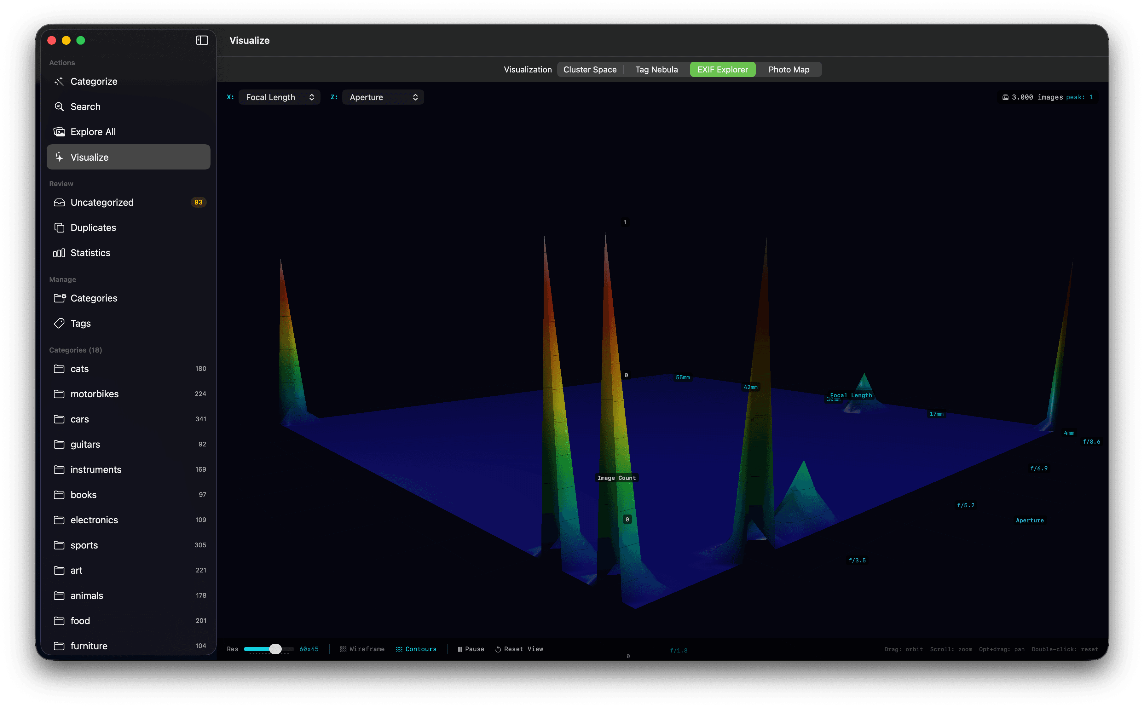Click the f/8.6 aperture tick label
1144x707 pixels.
click(1091, 442)
